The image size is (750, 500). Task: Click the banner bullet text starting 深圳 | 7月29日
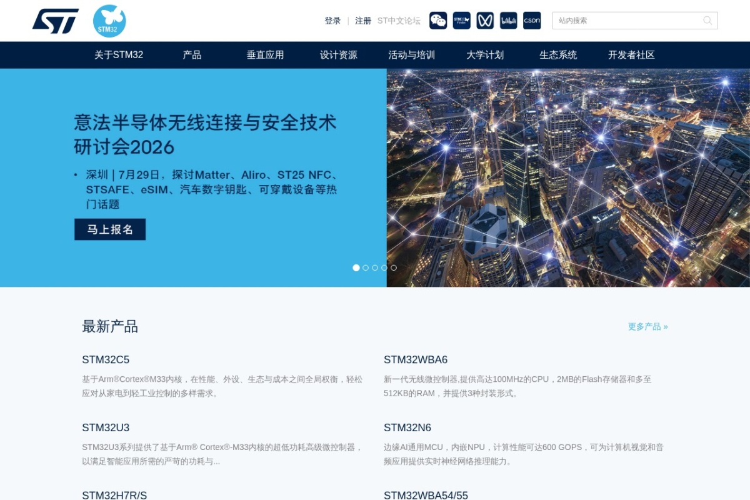tap(212, 189)
